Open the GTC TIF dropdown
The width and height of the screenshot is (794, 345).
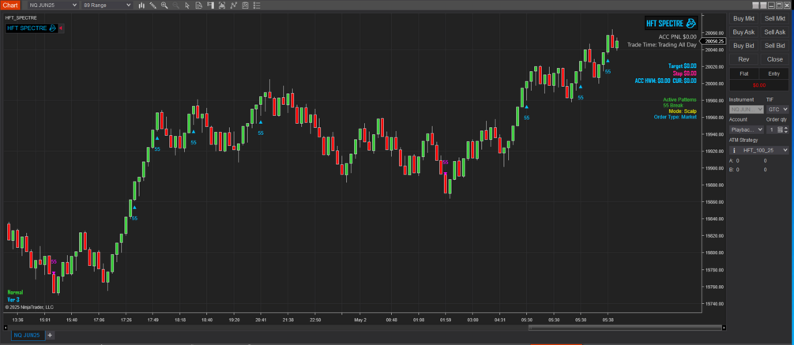777,109
